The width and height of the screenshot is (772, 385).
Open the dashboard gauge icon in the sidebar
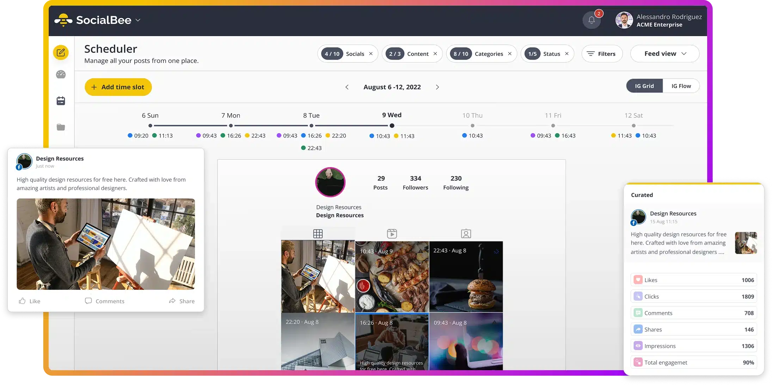pos(61,74)
